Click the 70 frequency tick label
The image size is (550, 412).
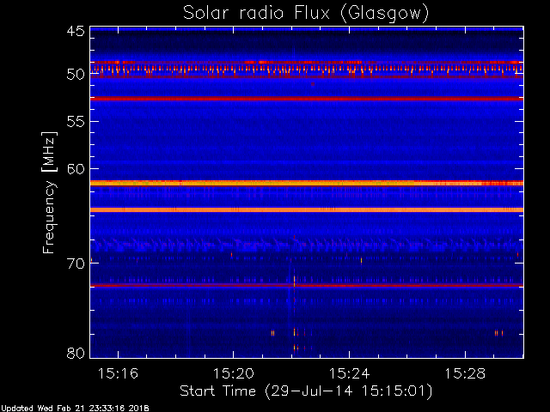(76, 264)
